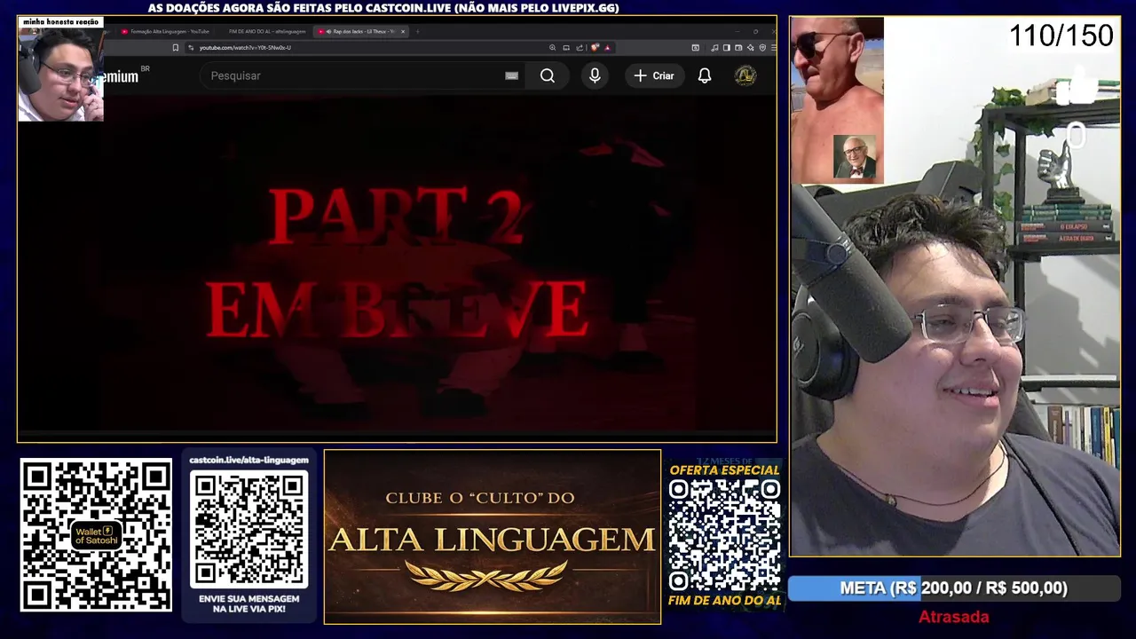Viewport: 1136px width, 639px height.
Task: Switch to FIM DE ANO DO AL tab
Action: point(265,31)
